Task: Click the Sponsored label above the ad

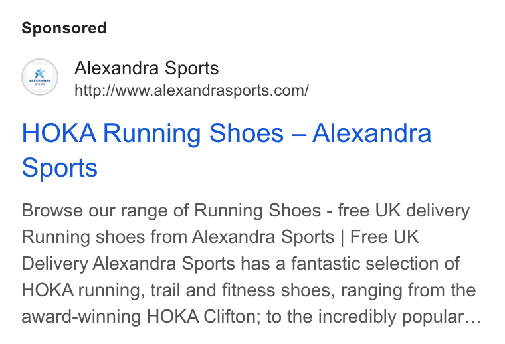Action: point(64,28)
